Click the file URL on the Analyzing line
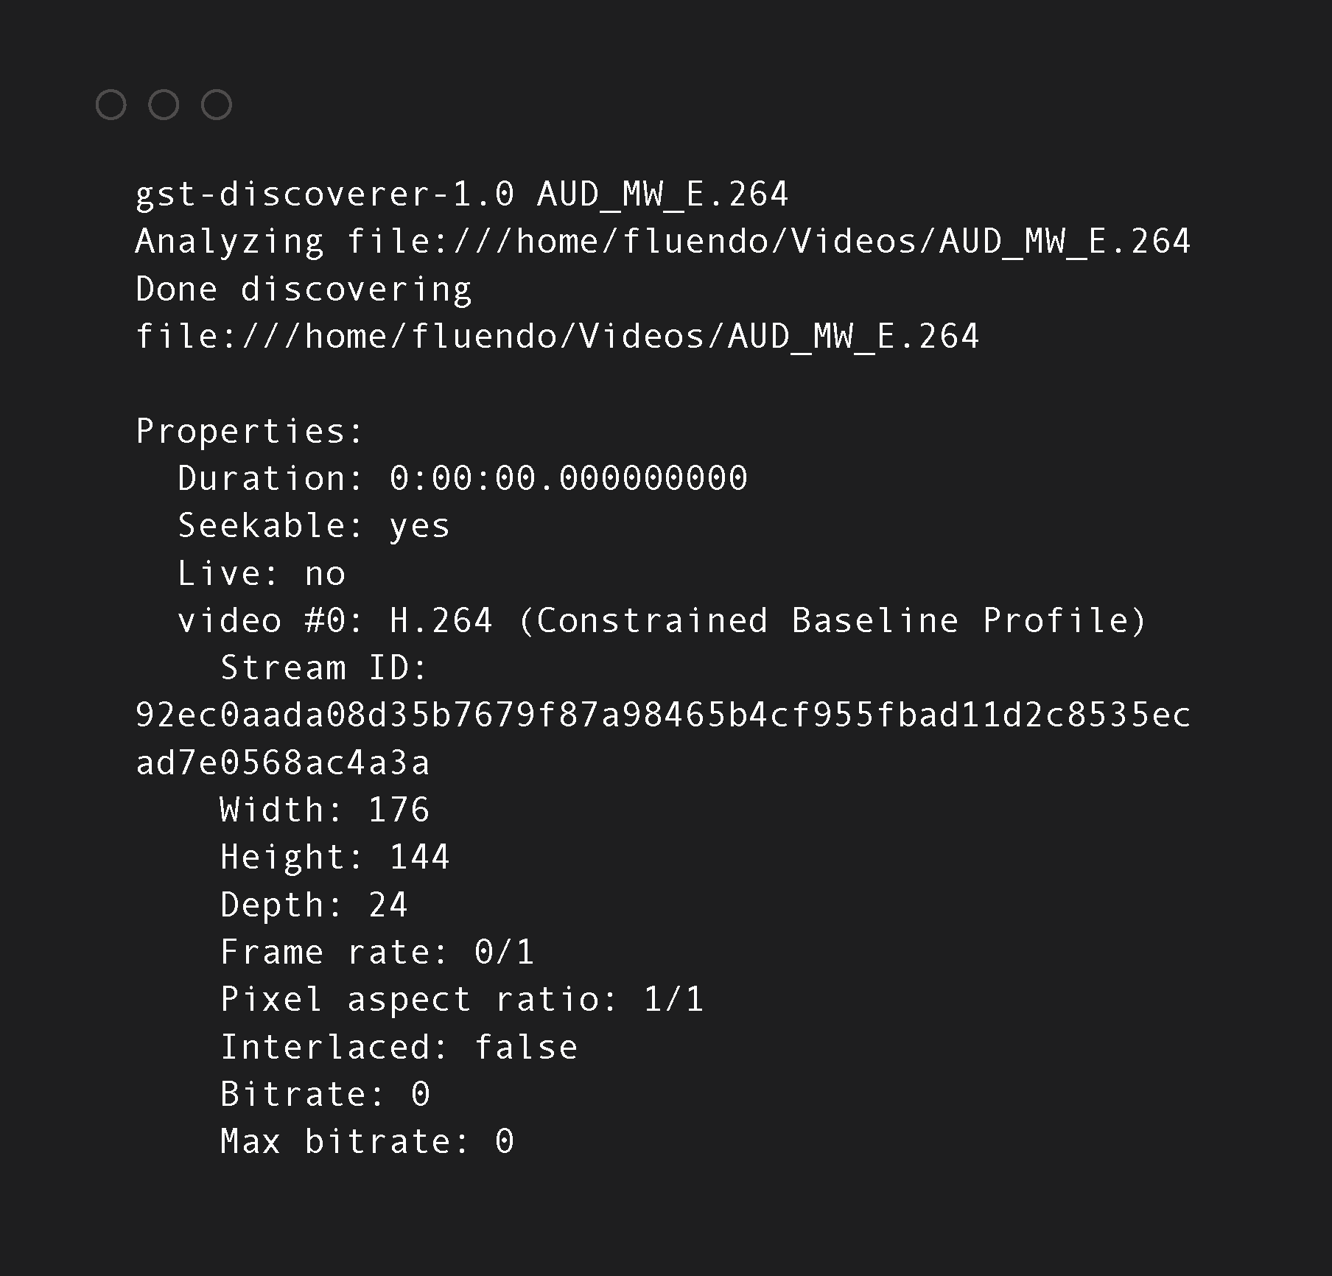The image size is (1332, 1276). point(768,242)
